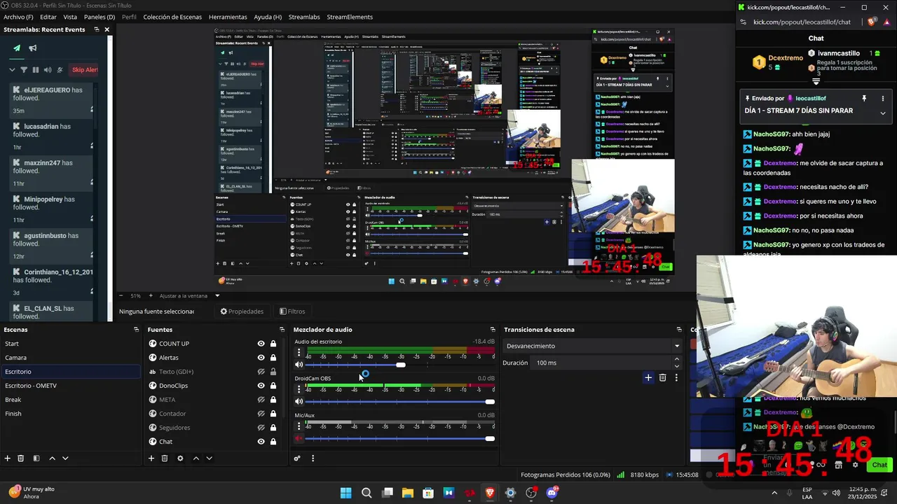Delete the selected scene with trash icon
Image resolution: width=897 pixels, height=504 pixels.
click(21, 458)
